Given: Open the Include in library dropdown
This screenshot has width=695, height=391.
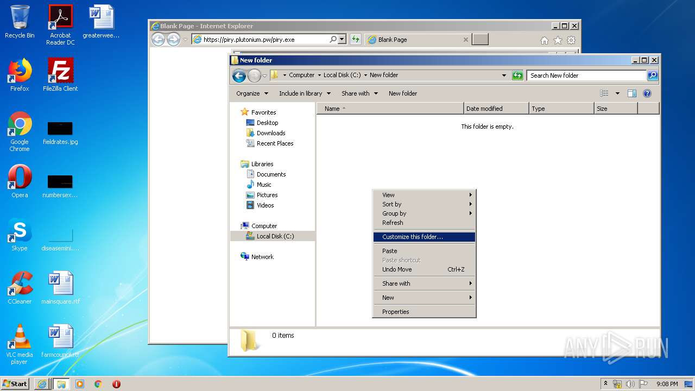Looking at the screenshot, I should (305, 93).
